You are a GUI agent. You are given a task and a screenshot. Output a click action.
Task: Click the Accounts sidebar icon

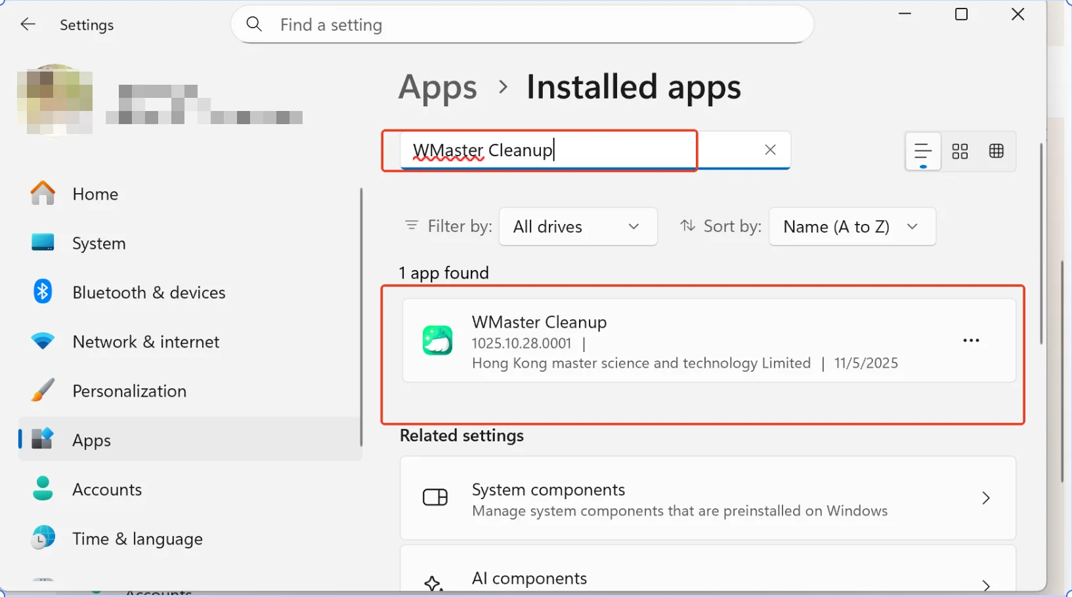[x=42, y=489]
